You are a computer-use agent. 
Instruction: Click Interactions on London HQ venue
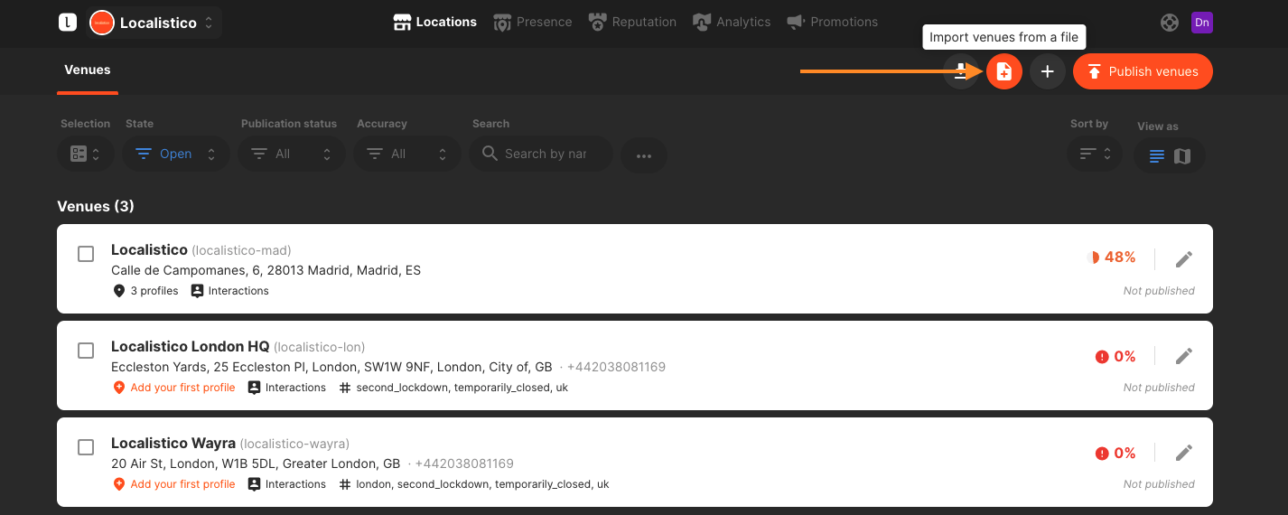pyautogui.click(x=287, y=388)
